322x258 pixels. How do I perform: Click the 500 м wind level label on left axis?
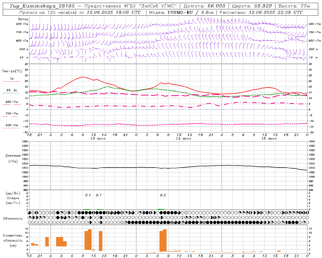[x=24, y=49]
